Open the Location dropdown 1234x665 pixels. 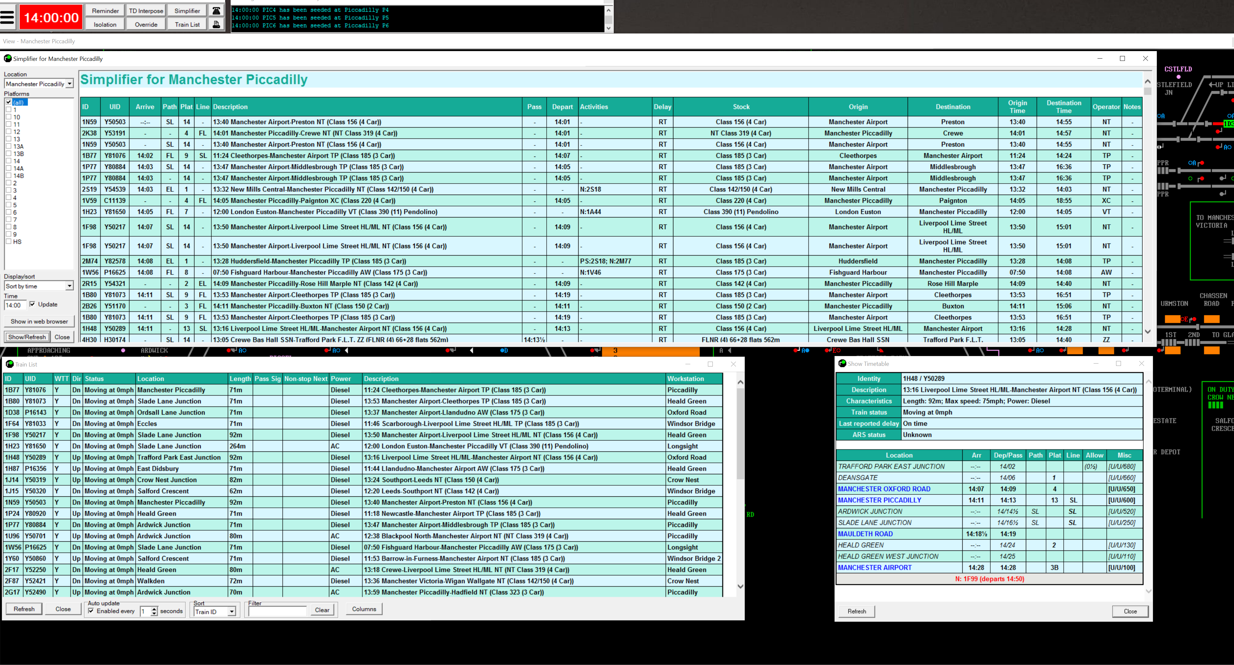point(69,84)
